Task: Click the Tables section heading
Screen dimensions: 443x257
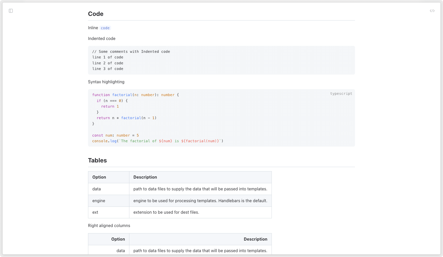Action: (97, 160)
